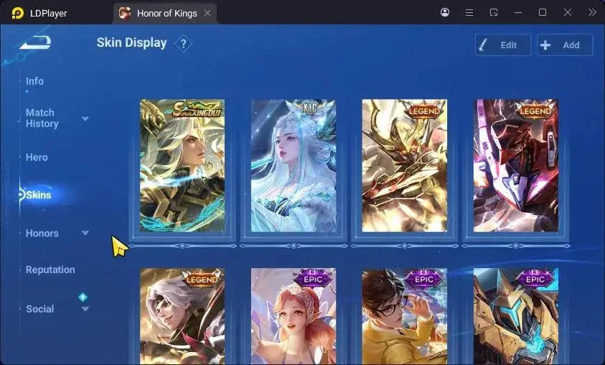Open the Reputation section

(50, 269)
